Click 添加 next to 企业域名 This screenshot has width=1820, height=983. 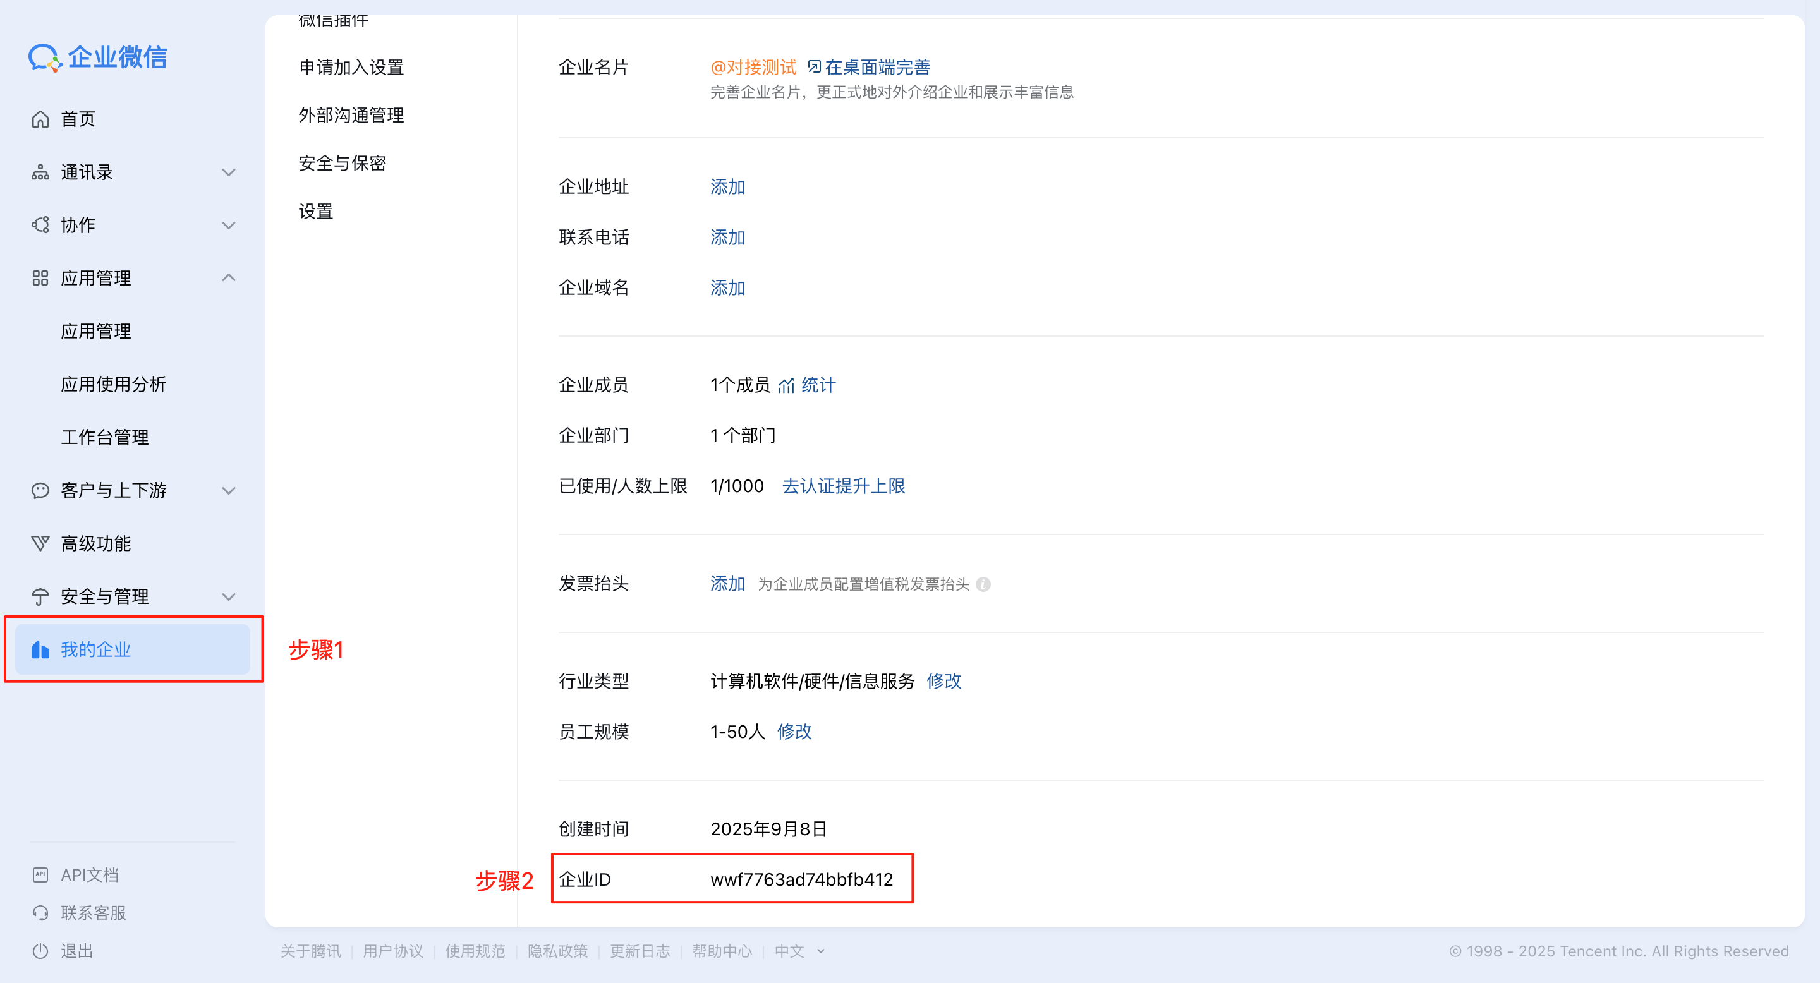point(728,288)
